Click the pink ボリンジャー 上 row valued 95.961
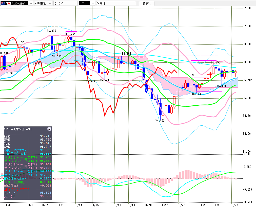 28,165
